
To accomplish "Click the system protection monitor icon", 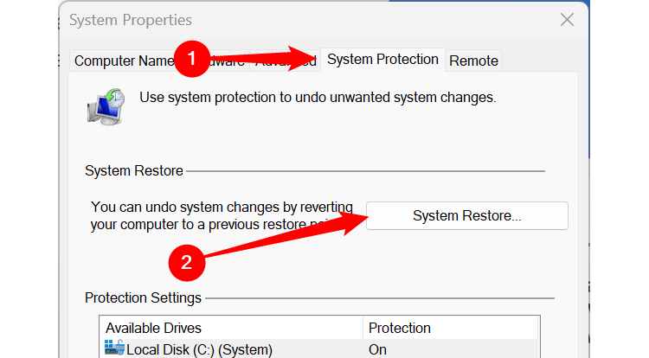I will (105, 105).
